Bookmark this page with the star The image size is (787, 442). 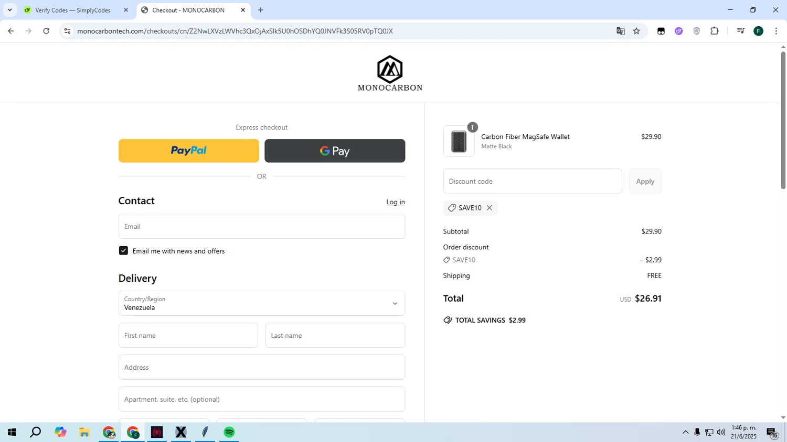pyautogui.click(x=636, y=31)
